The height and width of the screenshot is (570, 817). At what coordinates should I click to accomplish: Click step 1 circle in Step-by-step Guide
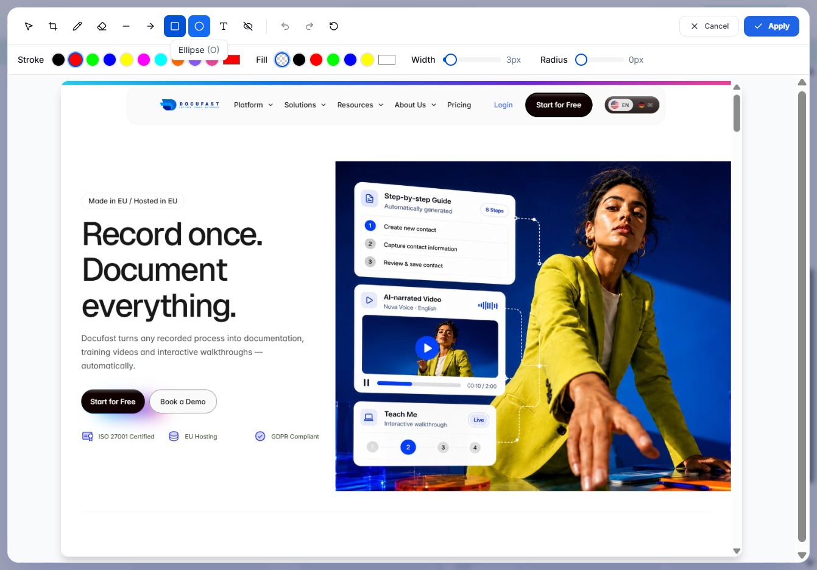(370, 225)
